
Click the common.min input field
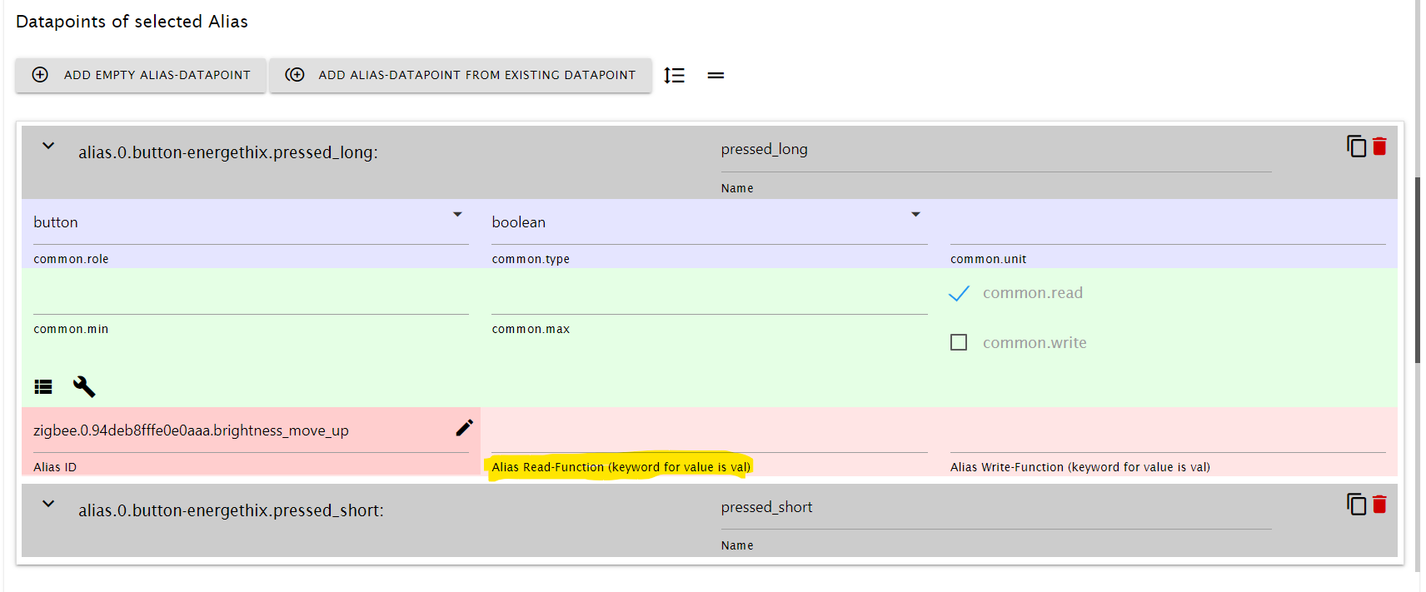[x=250, y=297]
